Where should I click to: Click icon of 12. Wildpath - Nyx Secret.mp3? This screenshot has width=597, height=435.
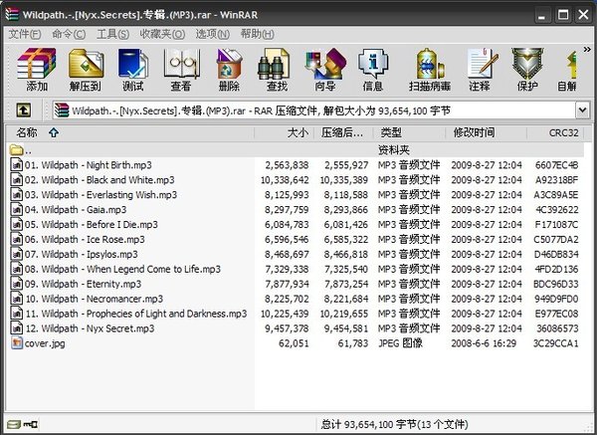tap(16, 328)
